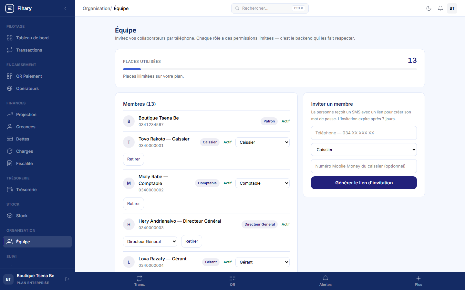The image size is (465, 290).
Task: Click the BT avatar in sidebar footer
Action: (x=8, y=279)
